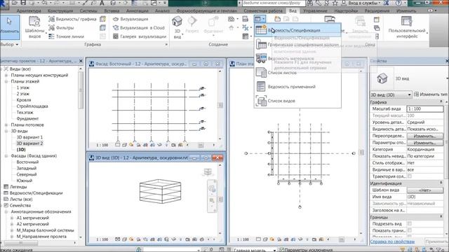This screenshot has height=252, width=449.
Task: Switch to the Системы ribbon tab
Action: pos(88,11)
